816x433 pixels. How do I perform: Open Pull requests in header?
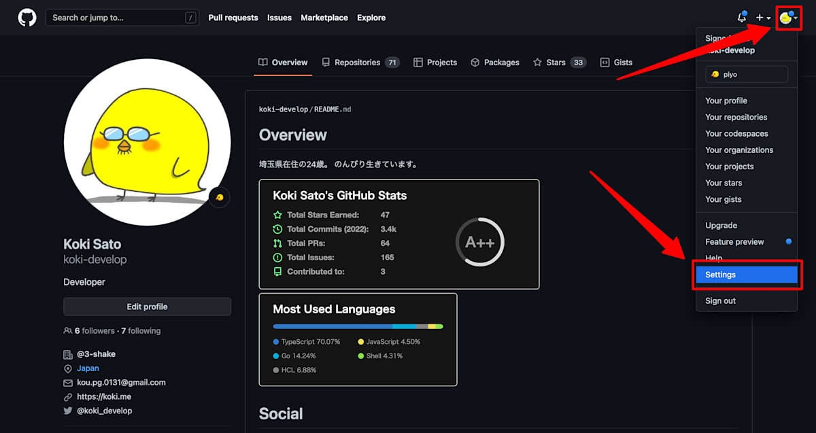(x=233, y=18)
